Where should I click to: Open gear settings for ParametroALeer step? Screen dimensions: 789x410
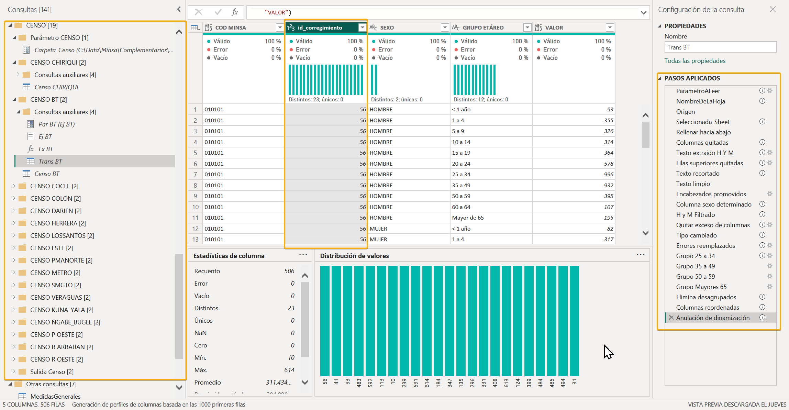click(x=770, y=91)
